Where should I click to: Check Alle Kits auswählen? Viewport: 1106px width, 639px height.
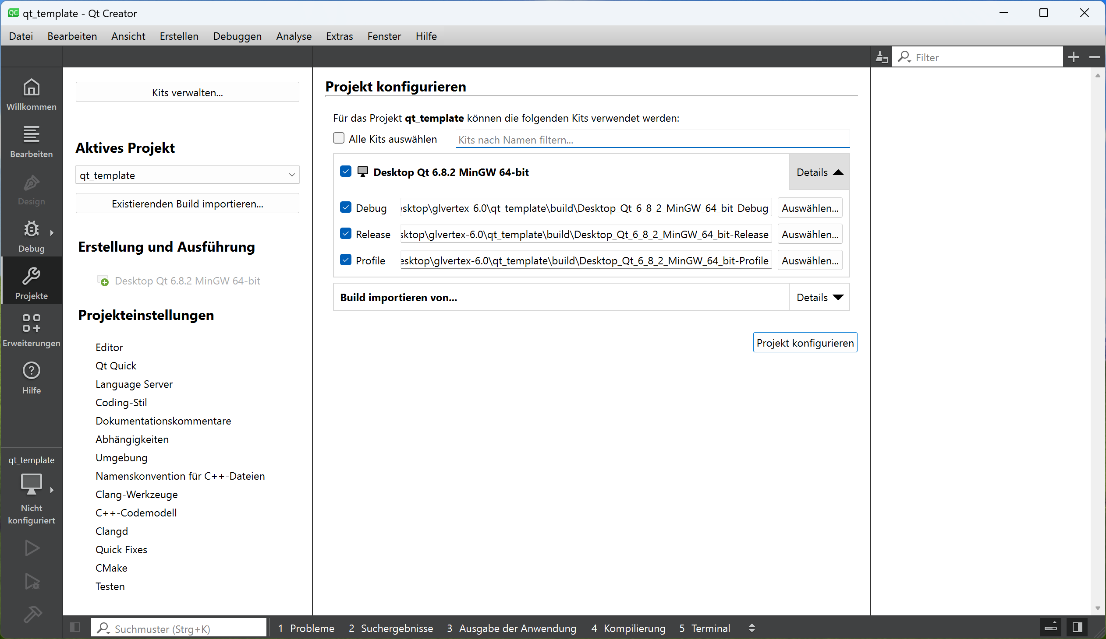pyautogui.click(x=338, y=138)
